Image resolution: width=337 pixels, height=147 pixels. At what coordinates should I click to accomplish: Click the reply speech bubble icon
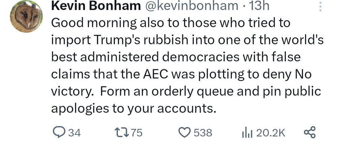(59, 133)
